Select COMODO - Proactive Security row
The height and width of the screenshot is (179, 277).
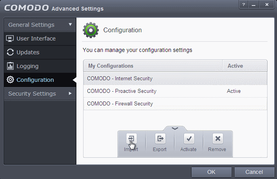(x=175, y=91)
